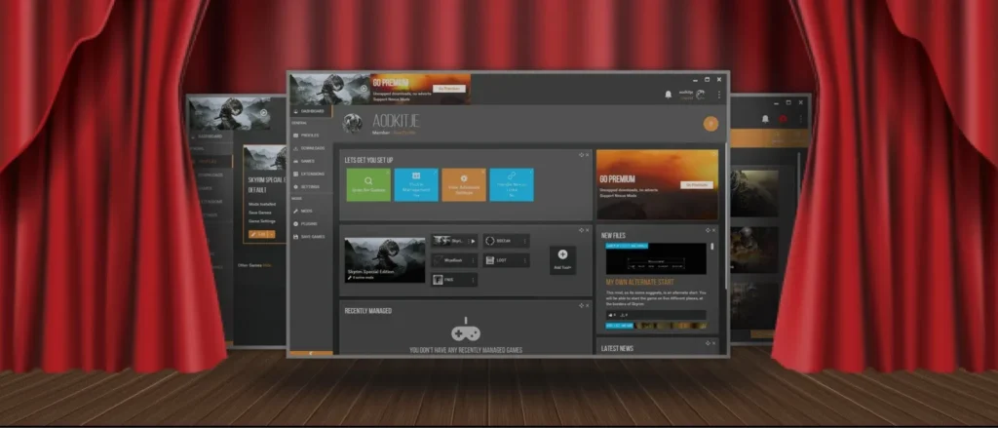998x428 pixels.
Task: Click Dashboard in the left background window
Action: click(210, 136)
